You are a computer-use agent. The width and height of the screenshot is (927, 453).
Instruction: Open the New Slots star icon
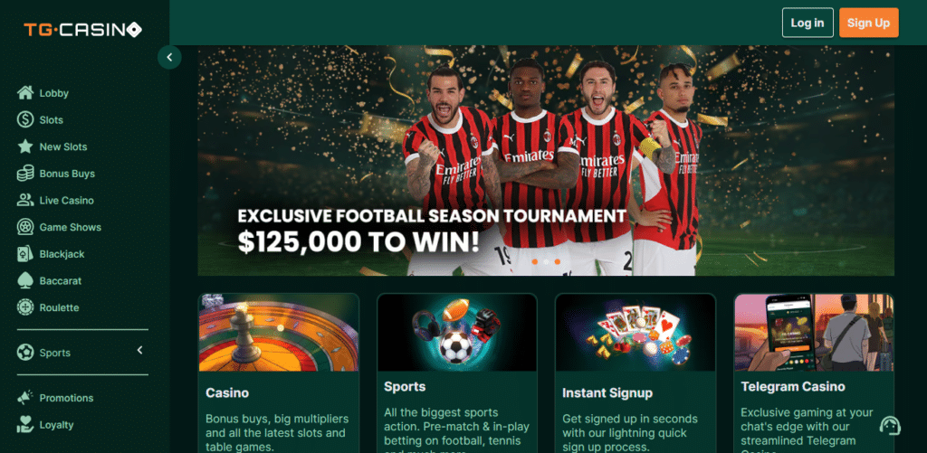tap(24, 146)
